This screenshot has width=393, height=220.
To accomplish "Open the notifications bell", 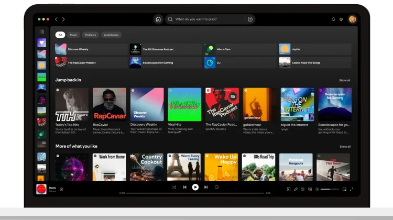I will click(333, 19).
